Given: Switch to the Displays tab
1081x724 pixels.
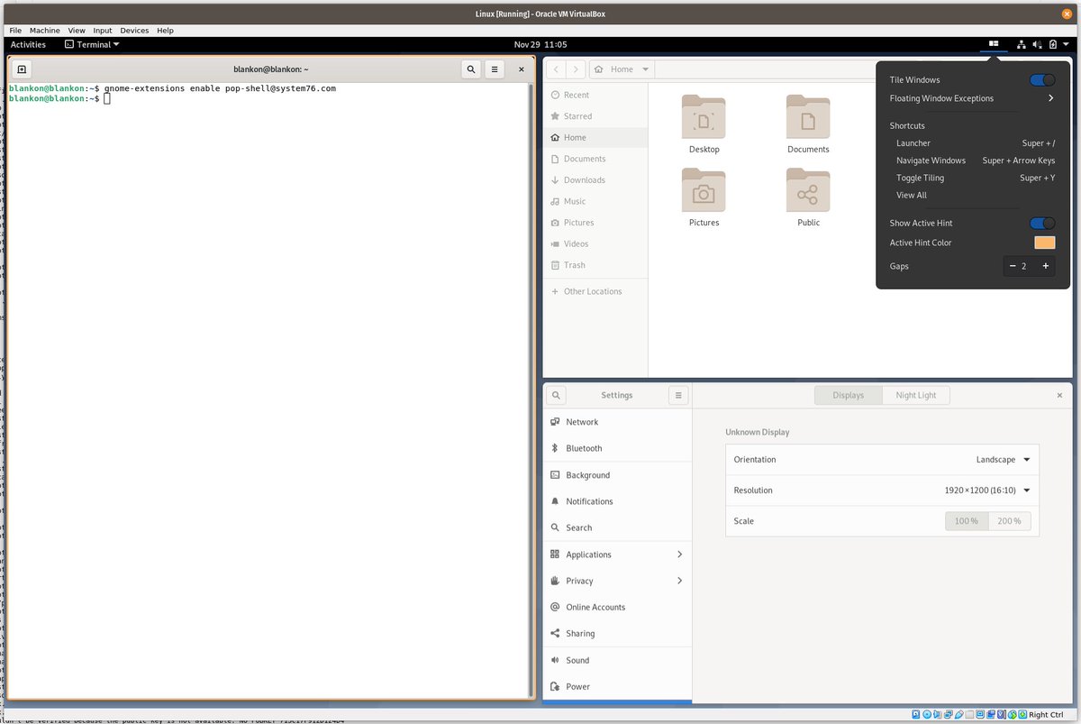Looking at the screenshot, I should click(849, 395).
